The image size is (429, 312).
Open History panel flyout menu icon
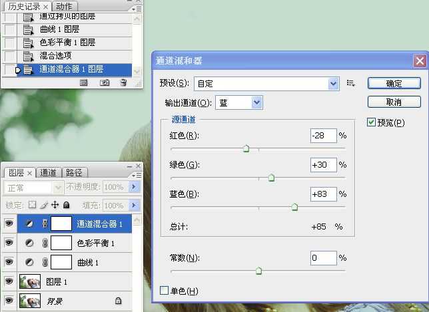click(x=137, y=9)
